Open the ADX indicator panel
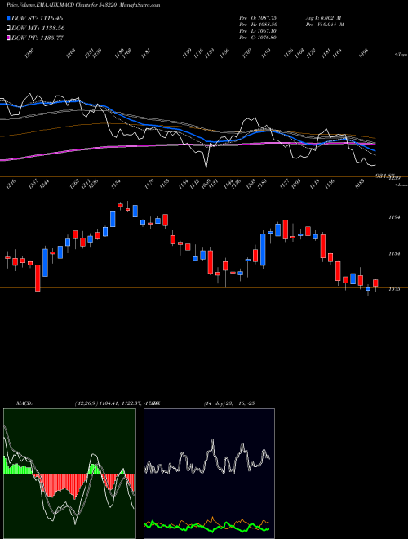Screen dimensions: 408x539 209,474
